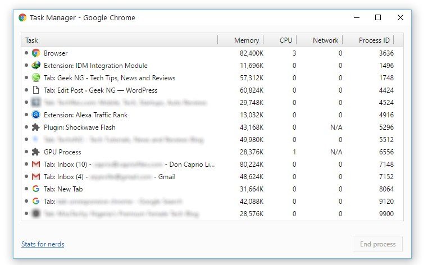
Task: Close the Task Manager window
Action: coord(400,18)
